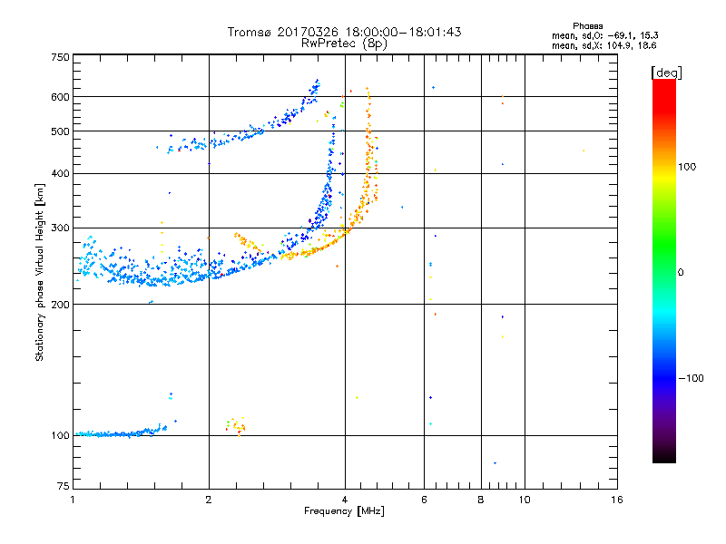Click the '750' y-axis tick label

tap(60, 57)
